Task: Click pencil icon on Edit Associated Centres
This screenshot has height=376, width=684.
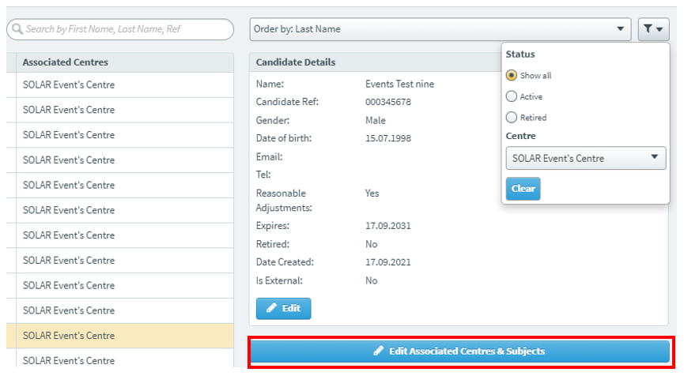Action: click(378, 351)
